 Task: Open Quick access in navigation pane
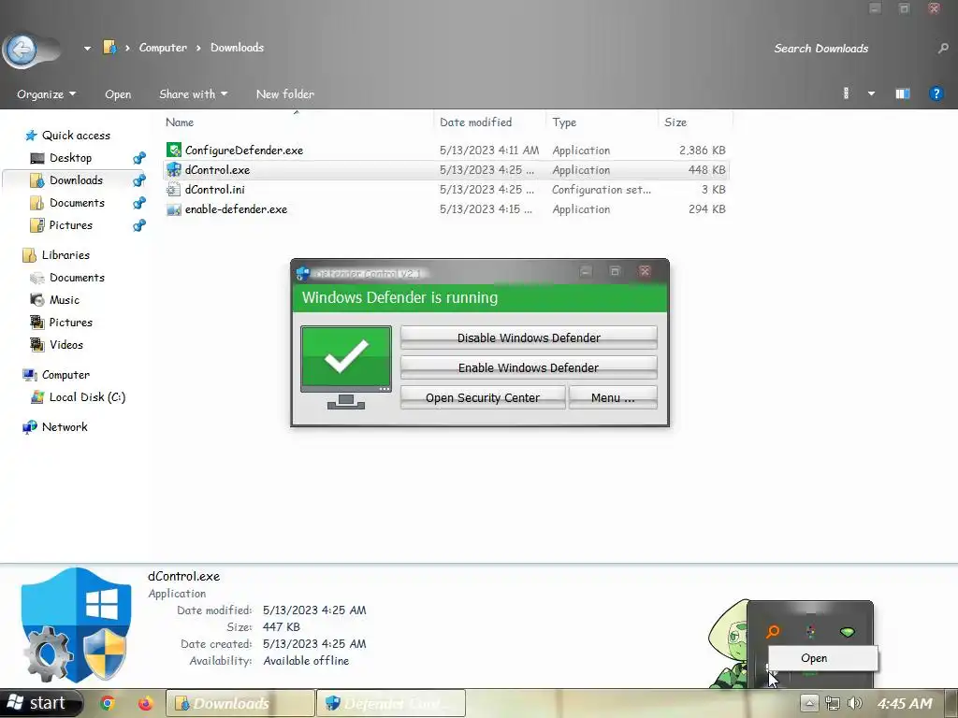click(x=76, y=136)
